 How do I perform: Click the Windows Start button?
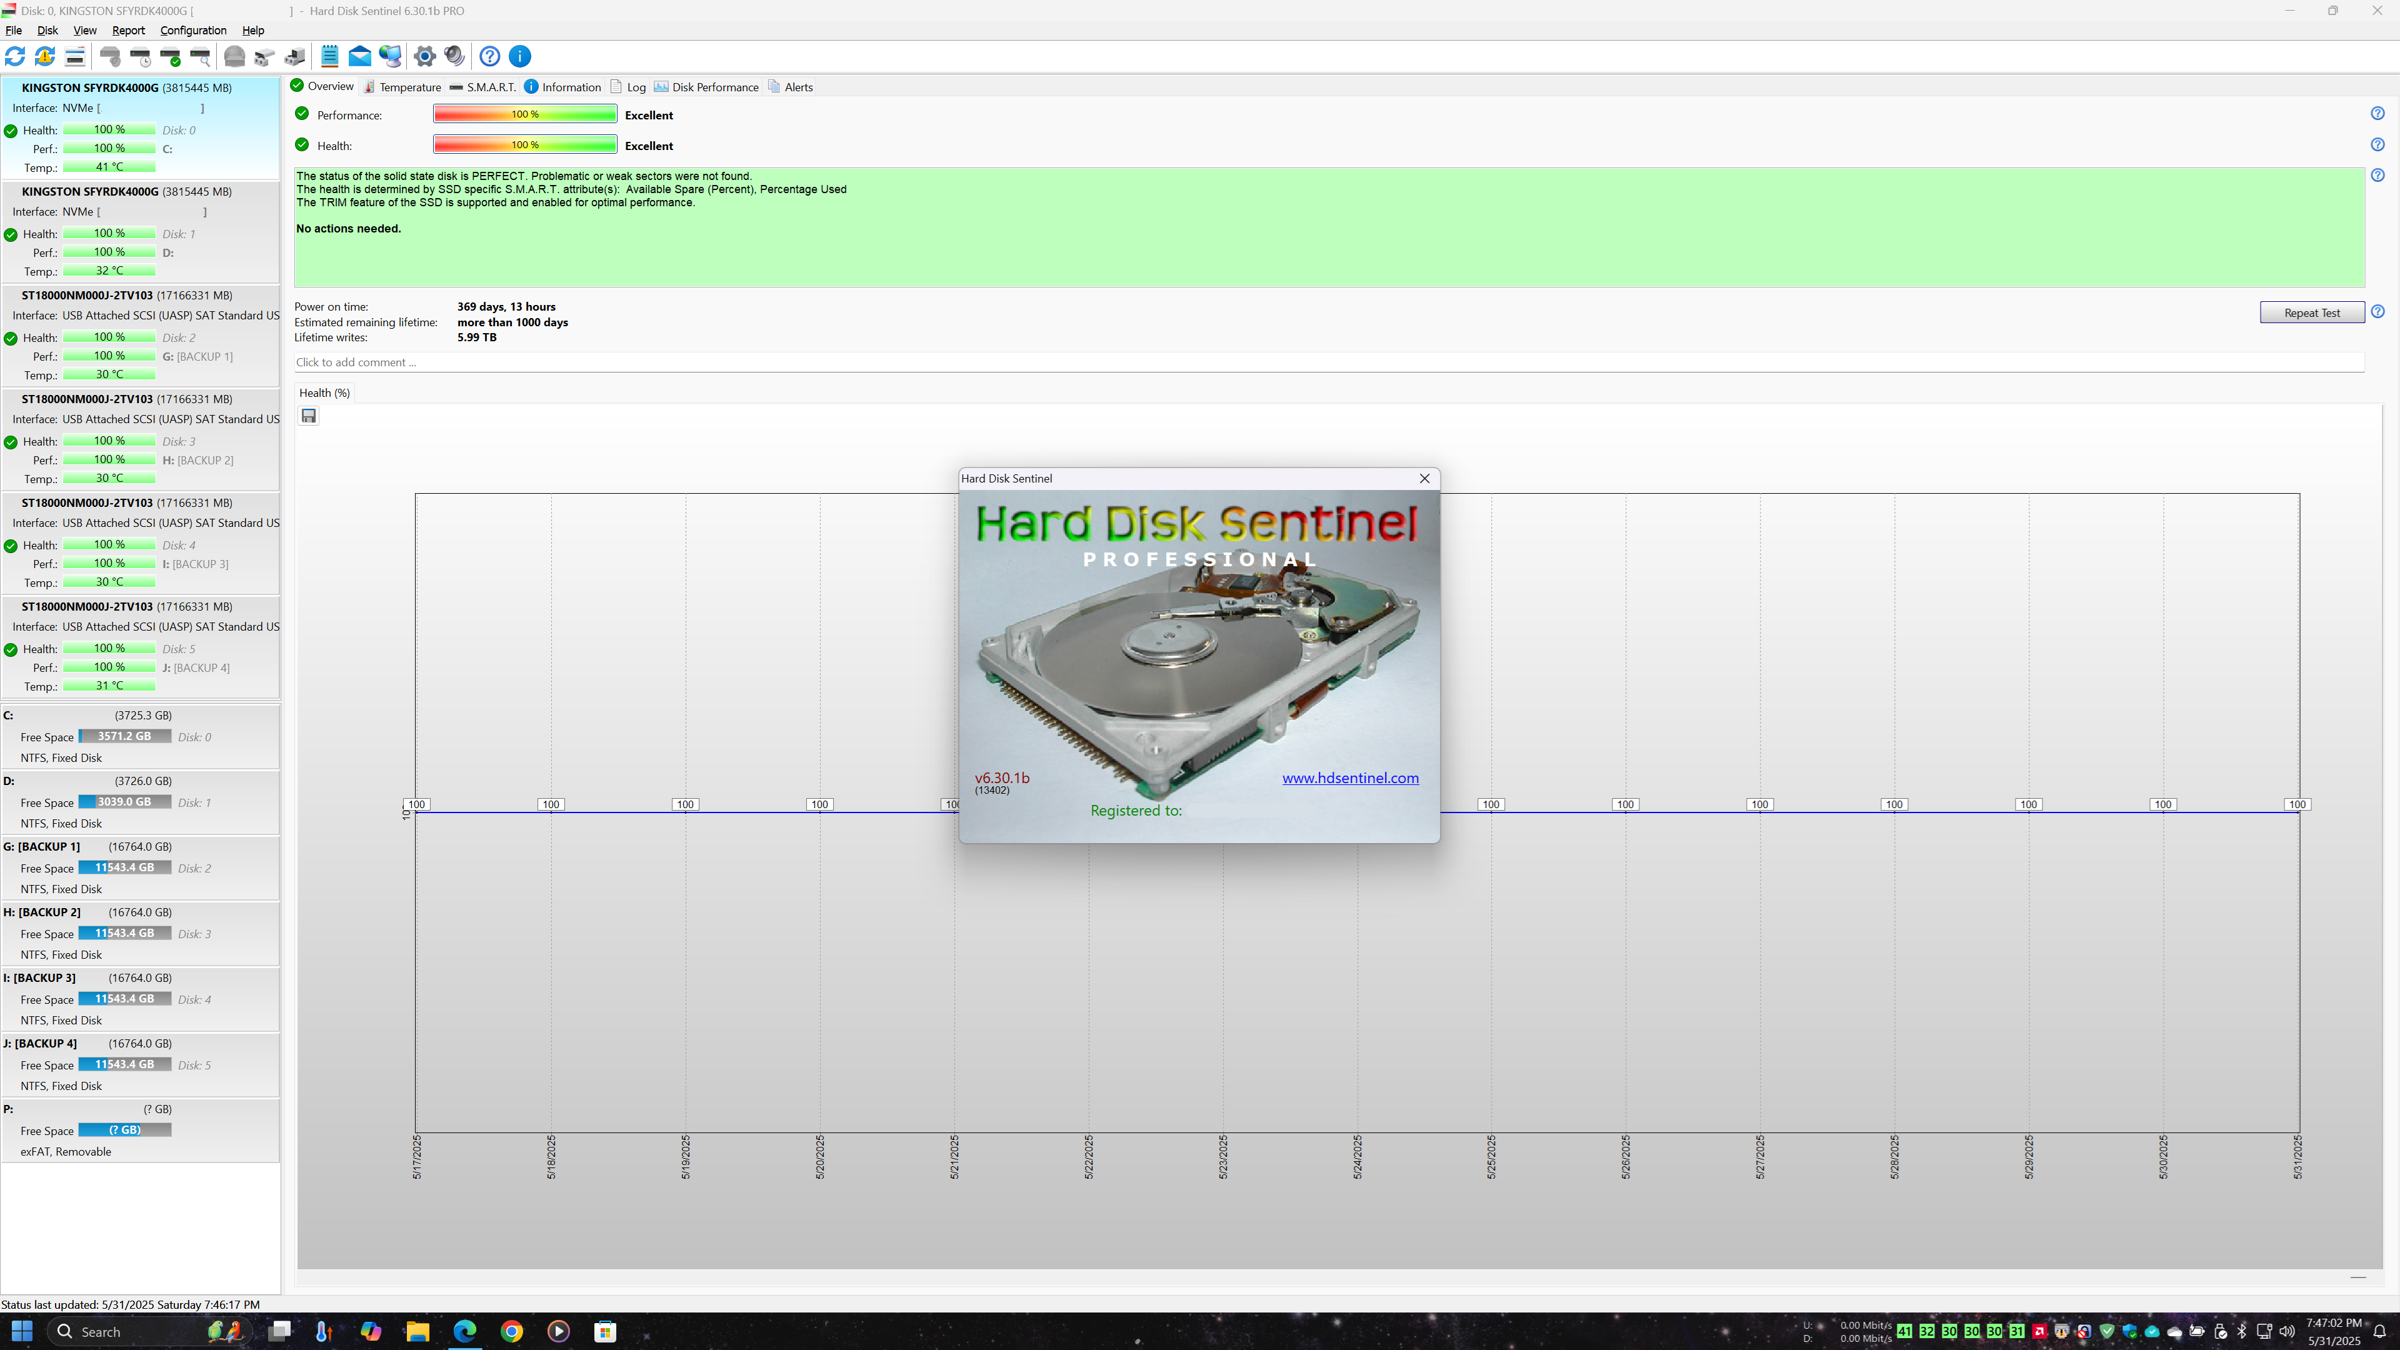[x=22, y=1331]
